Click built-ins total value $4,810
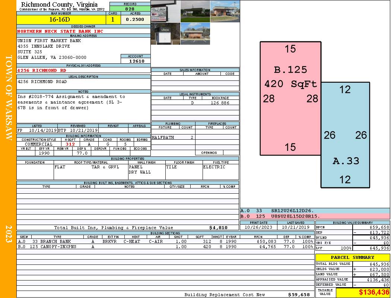Viewport: 391px width, 298px height. pos(218,228)
